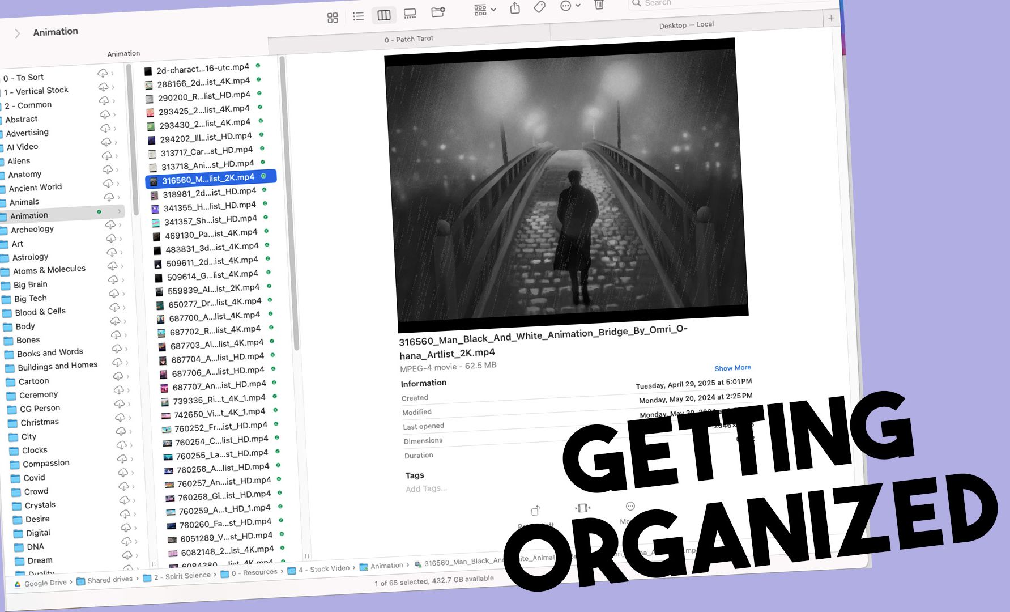
Task: Select the column view button
Action: (x=384, y=15)
